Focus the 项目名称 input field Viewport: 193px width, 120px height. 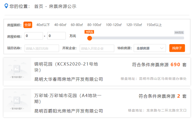(42, 48)
